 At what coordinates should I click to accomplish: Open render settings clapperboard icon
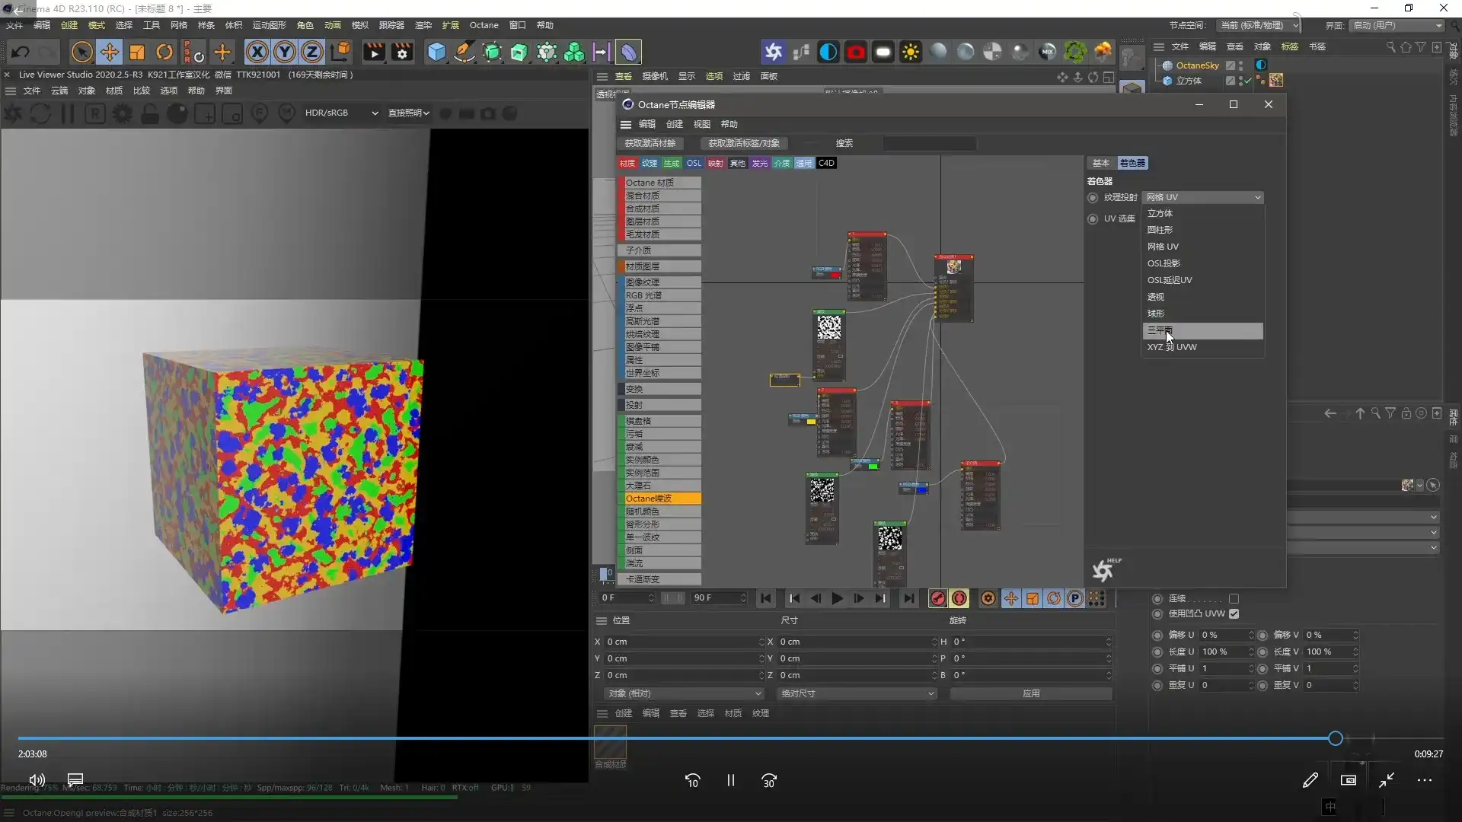pyautogui.click(x=402, y=52)
